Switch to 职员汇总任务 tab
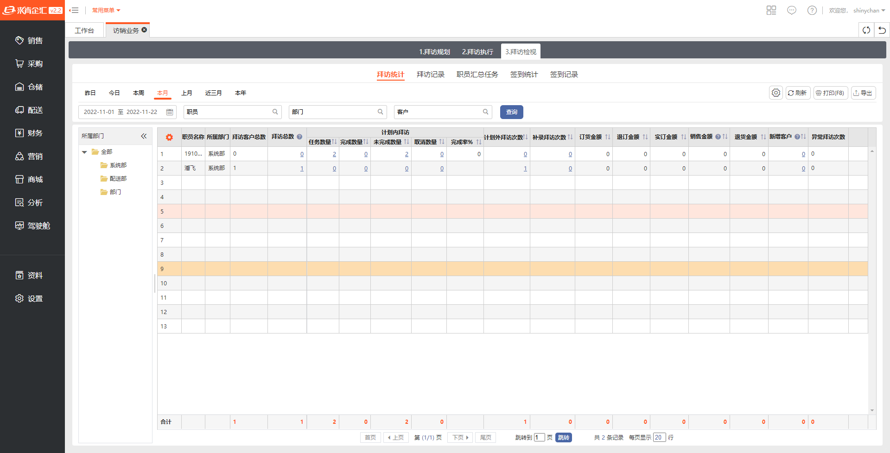890x453 pixels. click(x=477, y=75)
